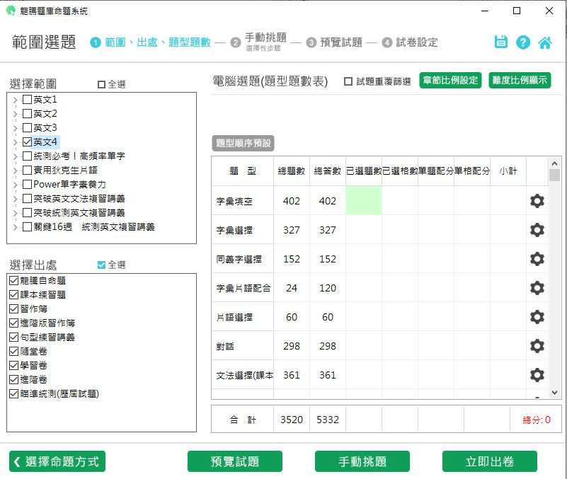The width and height of the screenshot is (567, 479).
Task: Click the 總分:0 score label
Action: [x=537, y=420]
